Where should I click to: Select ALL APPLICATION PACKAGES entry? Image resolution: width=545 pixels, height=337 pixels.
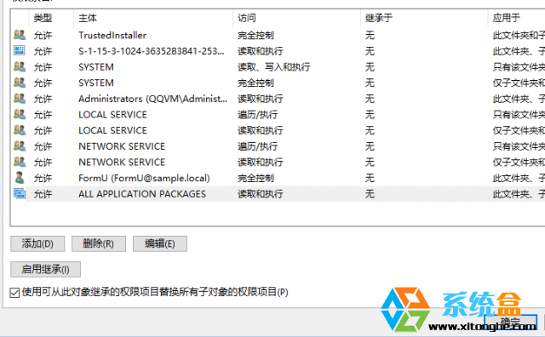click(x=142, y=194)
